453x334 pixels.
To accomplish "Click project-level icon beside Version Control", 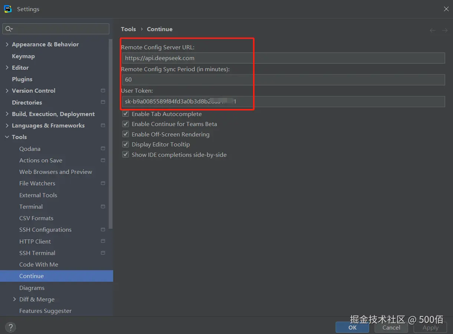I will (103, 90).
